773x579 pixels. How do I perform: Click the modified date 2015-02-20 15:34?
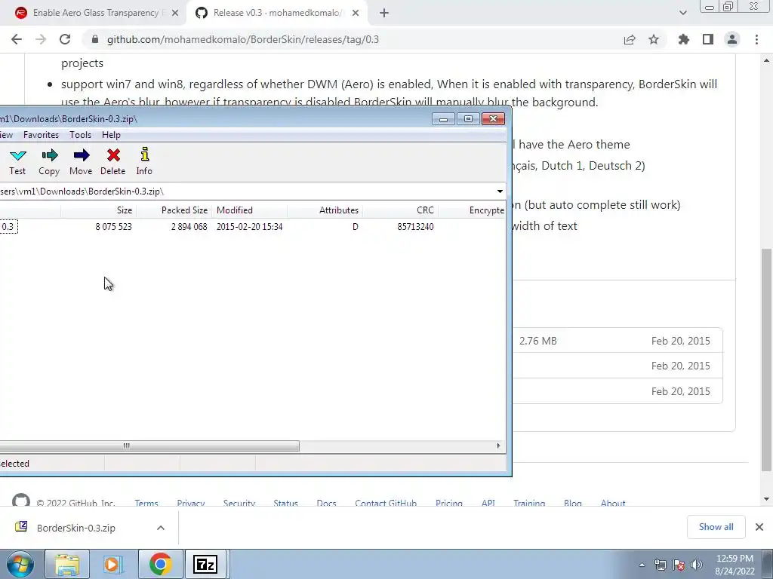[x=249, y=227]
